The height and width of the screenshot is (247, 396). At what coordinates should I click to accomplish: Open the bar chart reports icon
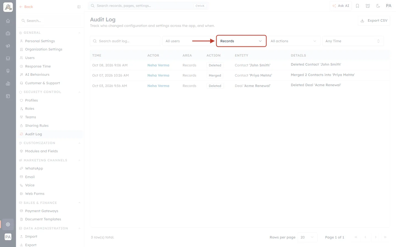(x=8, y=83)
